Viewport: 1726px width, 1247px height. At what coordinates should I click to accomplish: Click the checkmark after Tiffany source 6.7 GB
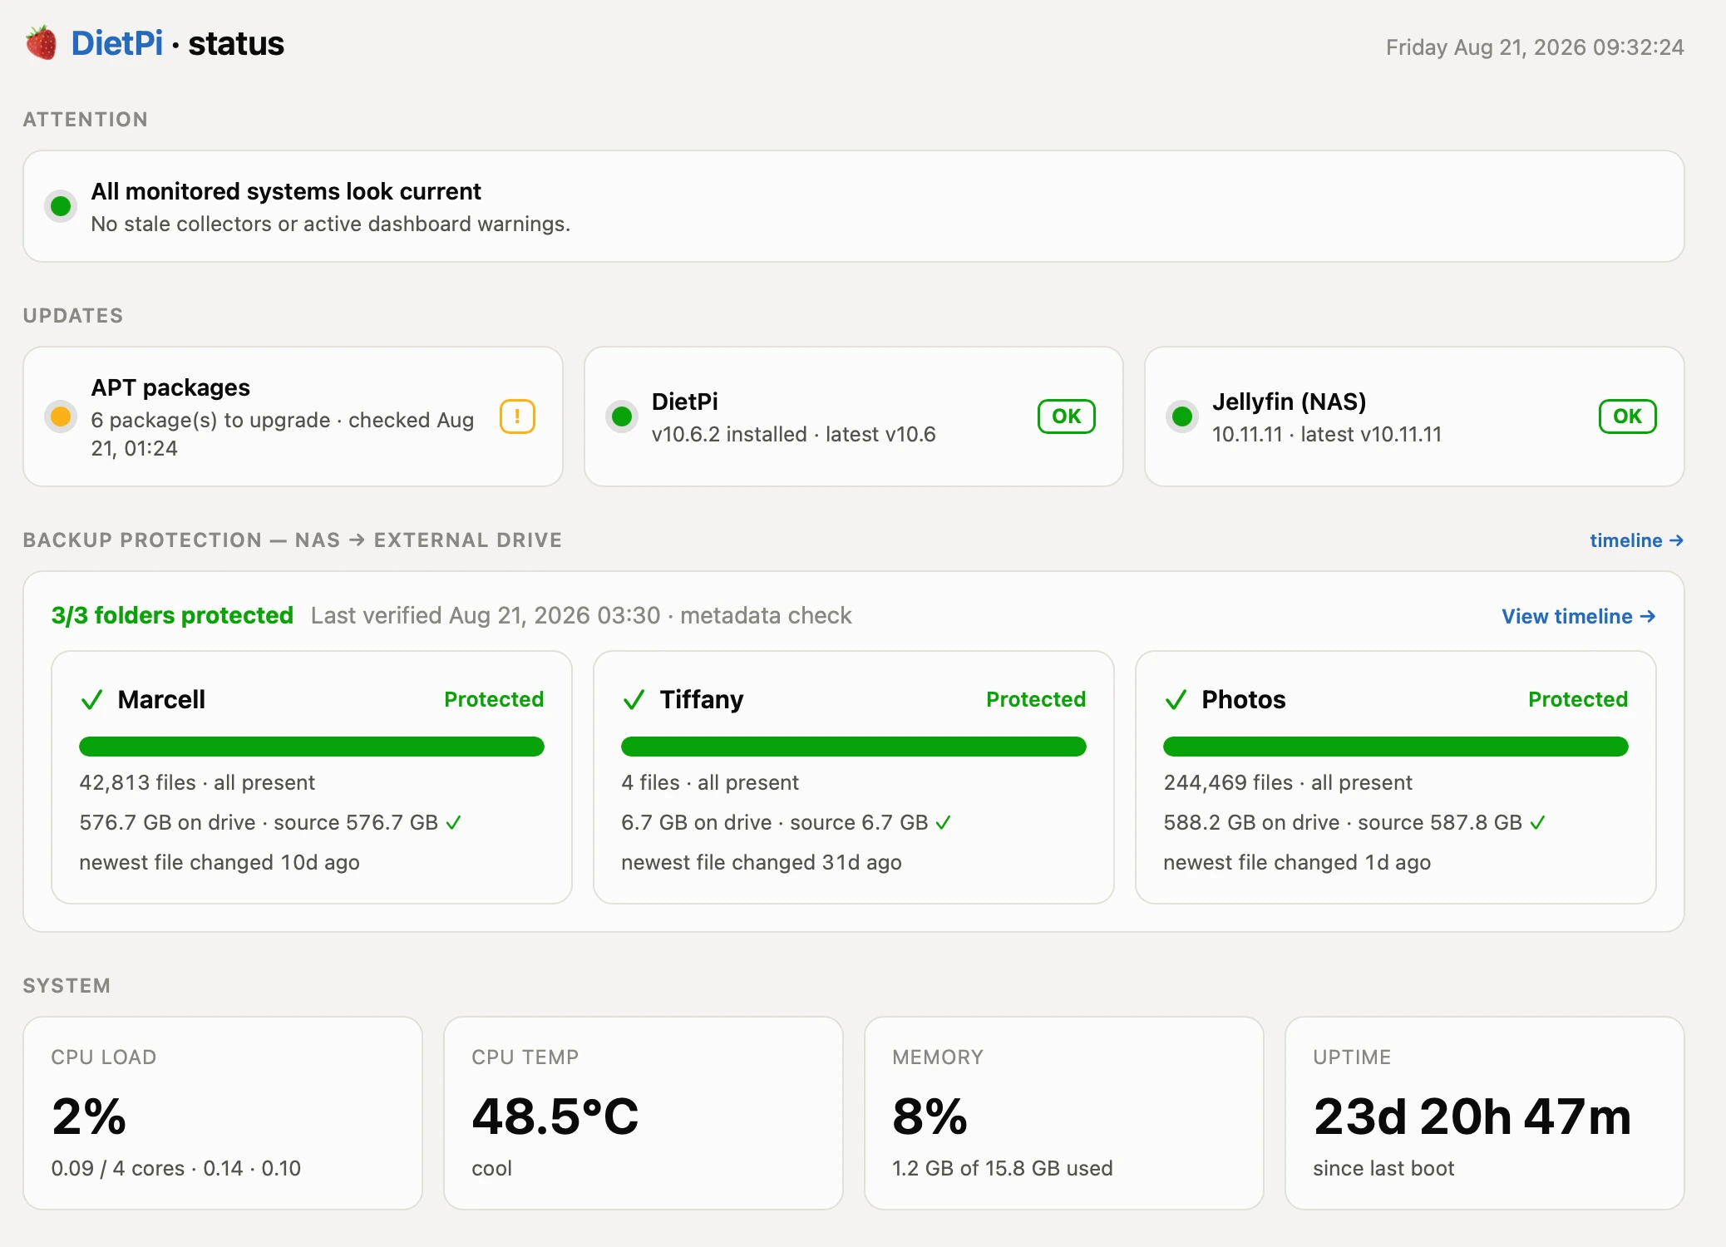click(x=943, y=822)
